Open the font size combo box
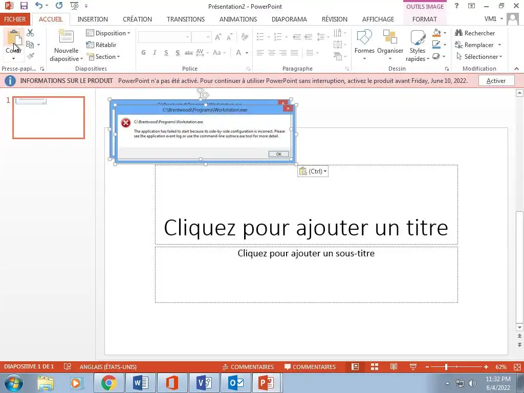Viewport: 524px width, 393px height. click(202, 37)
